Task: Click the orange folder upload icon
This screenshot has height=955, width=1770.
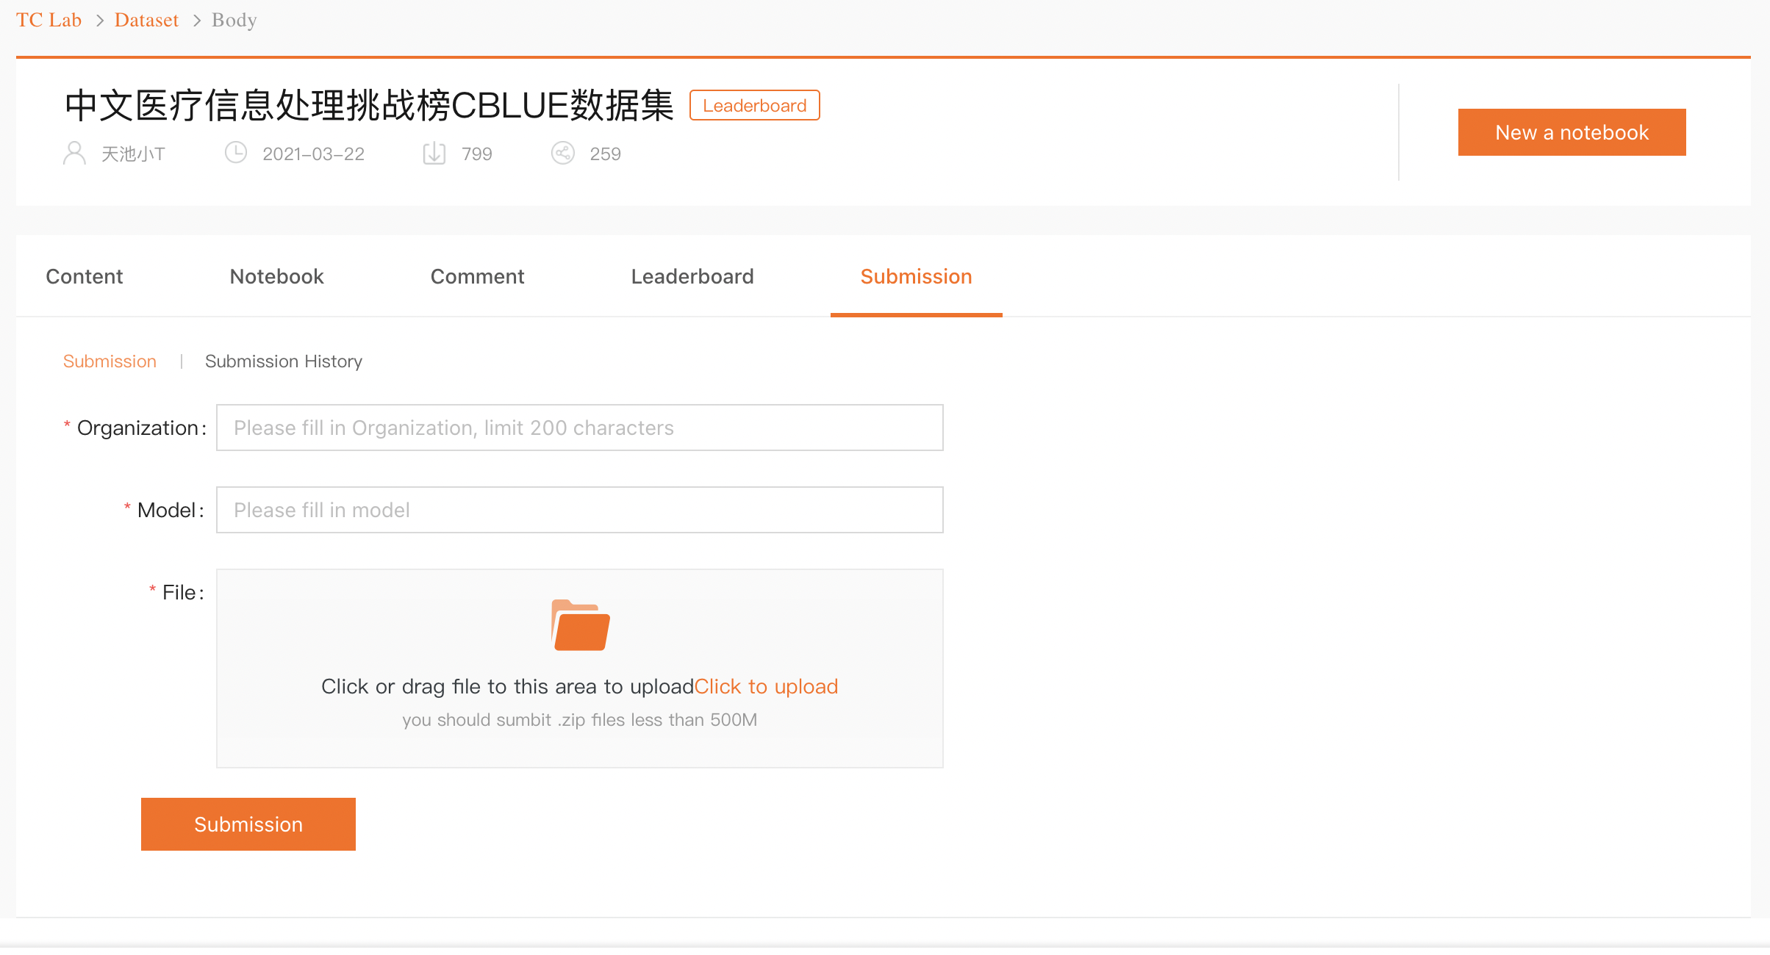Action: 580,626
